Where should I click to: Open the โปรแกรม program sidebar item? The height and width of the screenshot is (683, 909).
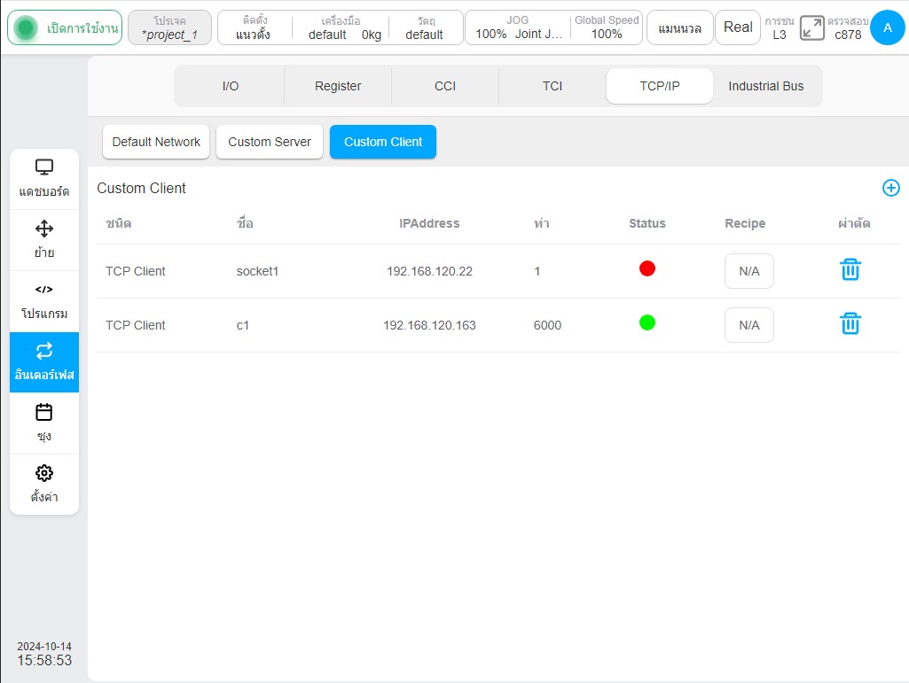pos(44,302)
